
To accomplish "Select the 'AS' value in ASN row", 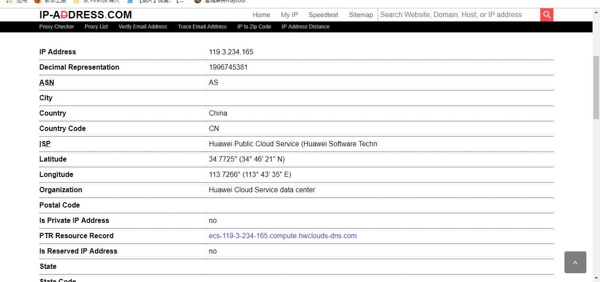I will click(x=213, y=82).
